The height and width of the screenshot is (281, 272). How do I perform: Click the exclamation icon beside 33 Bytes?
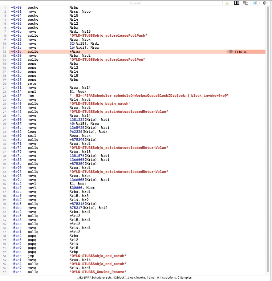click(x=231, y=52)
